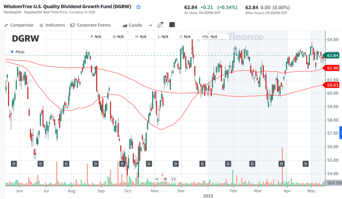Open the late October dividend D marker
The height and width of the screenshot is (199, 342).
point(149,164)
